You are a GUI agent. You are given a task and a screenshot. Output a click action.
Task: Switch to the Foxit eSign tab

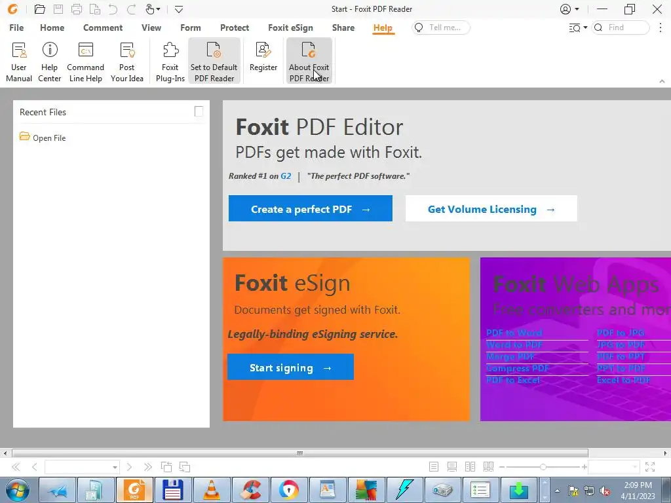point(290,28)
